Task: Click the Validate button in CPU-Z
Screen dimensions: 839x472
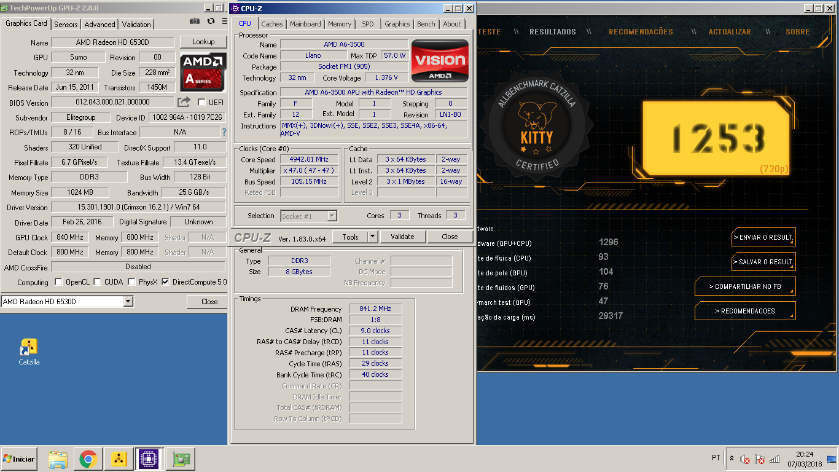Action: point(402,237)
